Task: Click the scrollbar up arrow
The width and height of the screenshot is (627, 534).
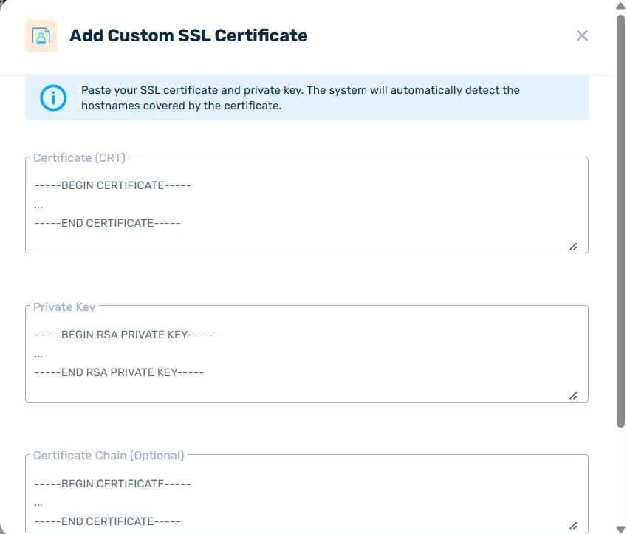Action: (x=620, y=6)
